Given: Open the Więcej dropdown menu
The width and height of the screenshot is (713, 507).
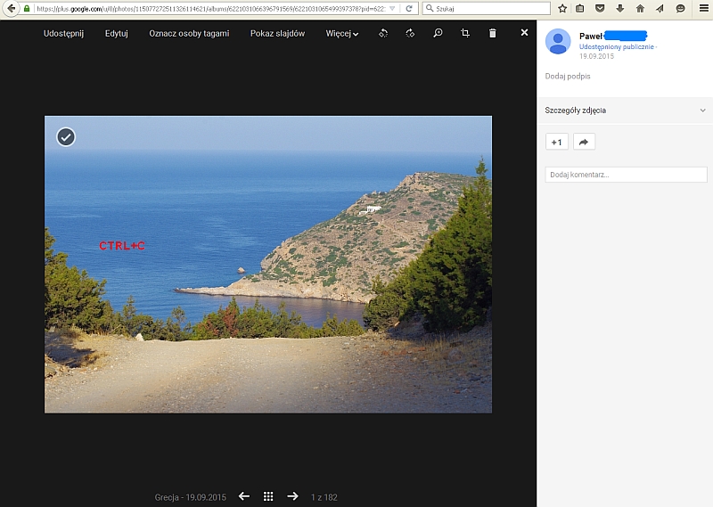Looking at the screenshot, I should tap(342, 34).
